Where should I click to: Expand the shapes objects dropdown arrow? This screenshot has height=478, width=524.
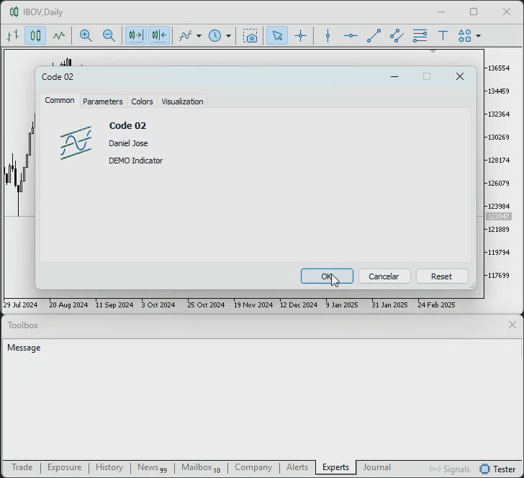tap(478, 36)
